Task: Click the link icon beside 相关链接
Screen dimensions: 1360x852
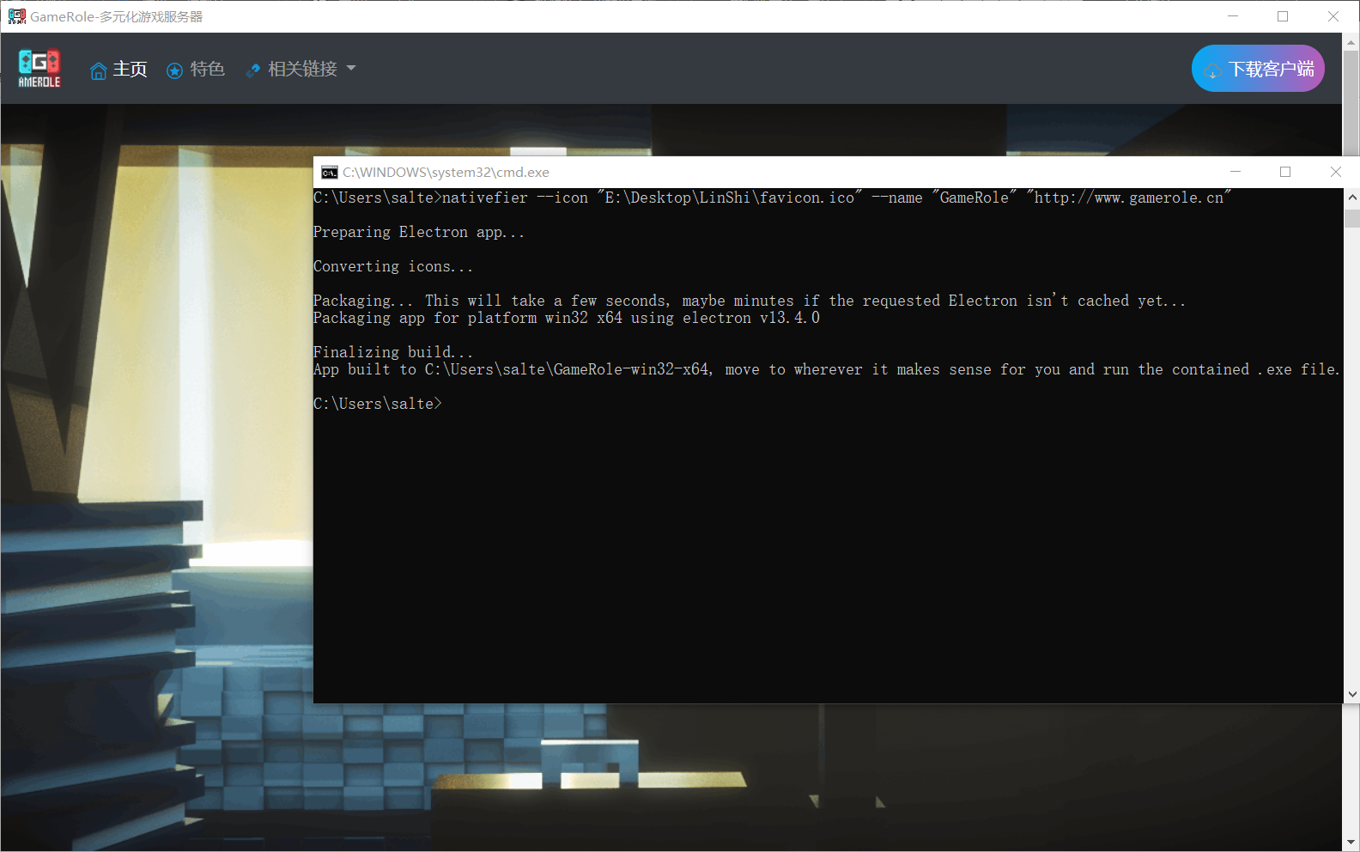Action: [253, 70]
